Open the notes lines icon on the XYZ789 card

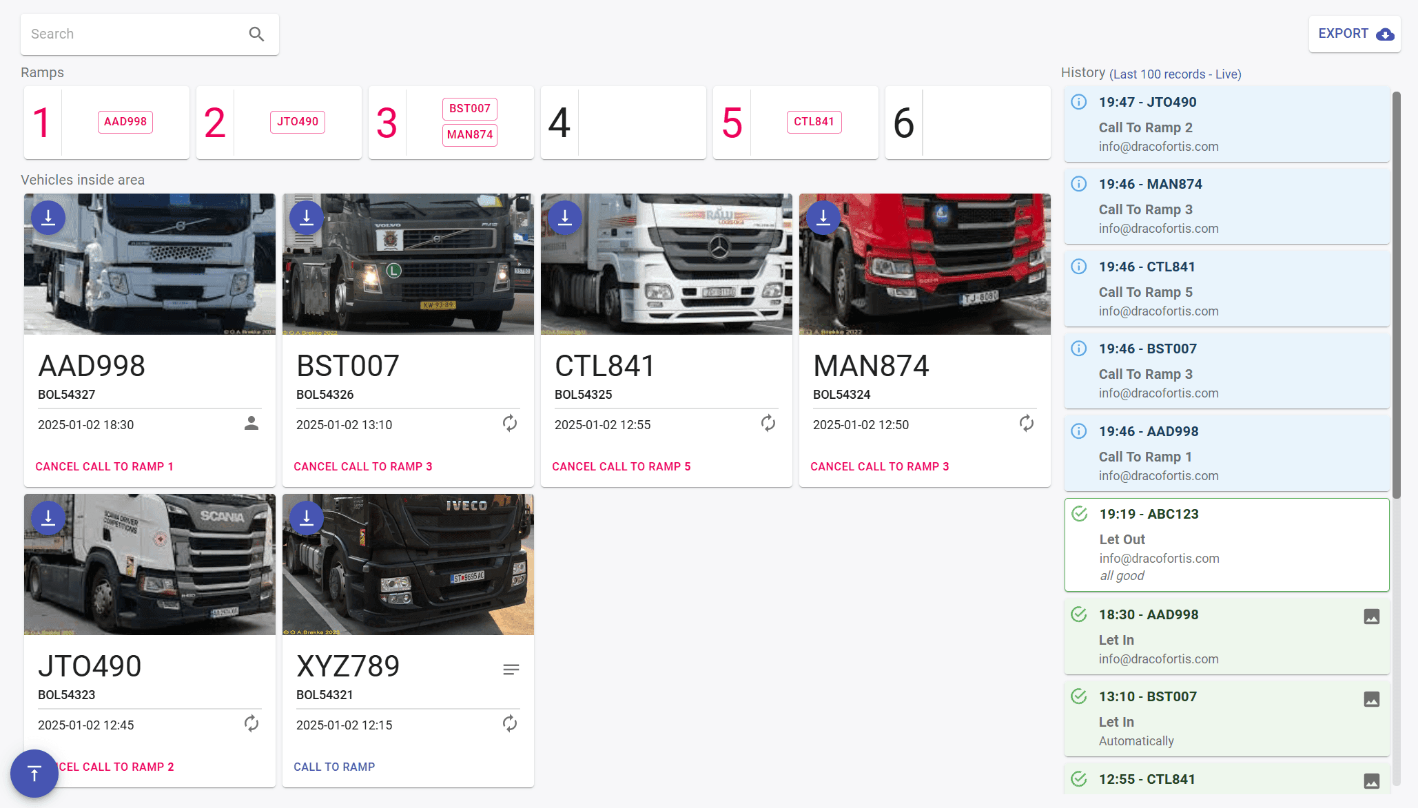click(511, 670)
